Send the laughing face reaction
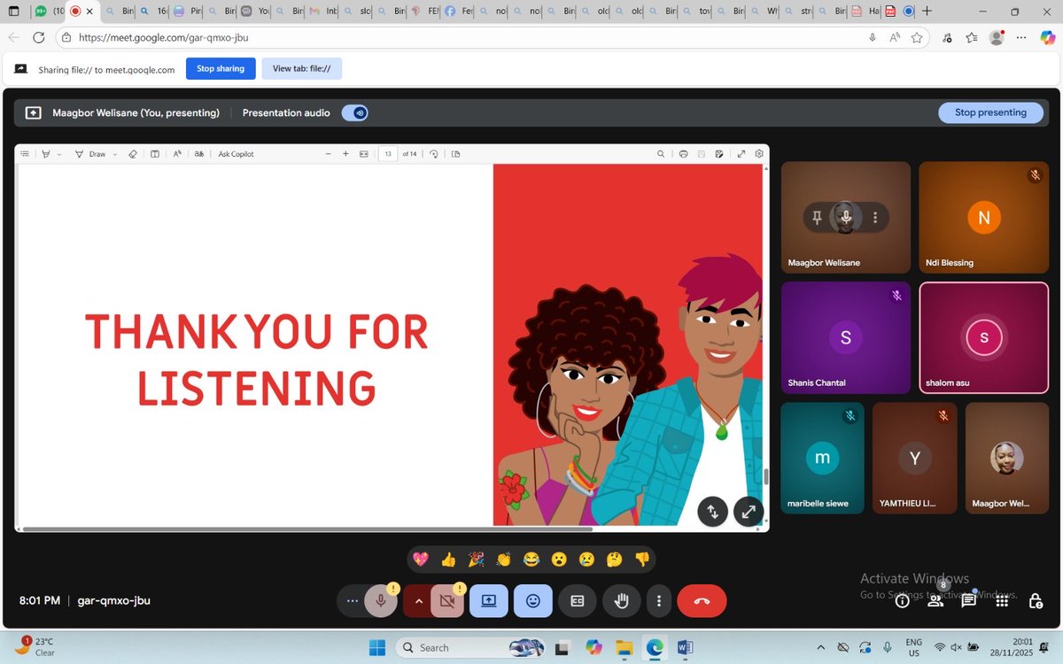The image size is (1063, 664). (x=531, y=560)
